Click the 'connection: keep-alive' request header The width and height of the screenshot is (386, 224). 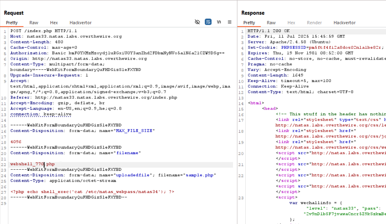tap(41, 114)
